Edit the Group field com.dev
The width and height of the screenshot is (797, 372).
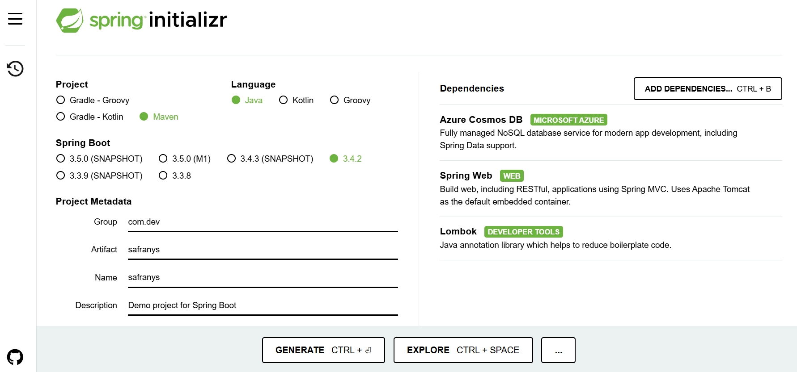(x=263, y=222)
